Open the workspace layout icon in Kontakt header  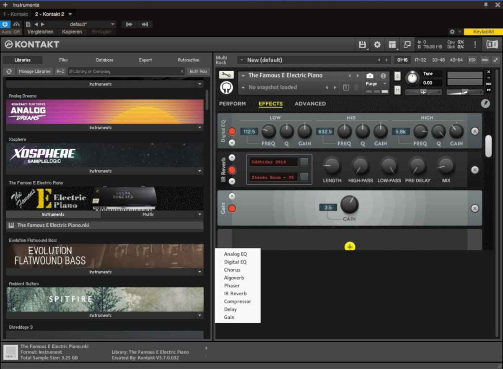pyautogui.click(x=392, y=44)
